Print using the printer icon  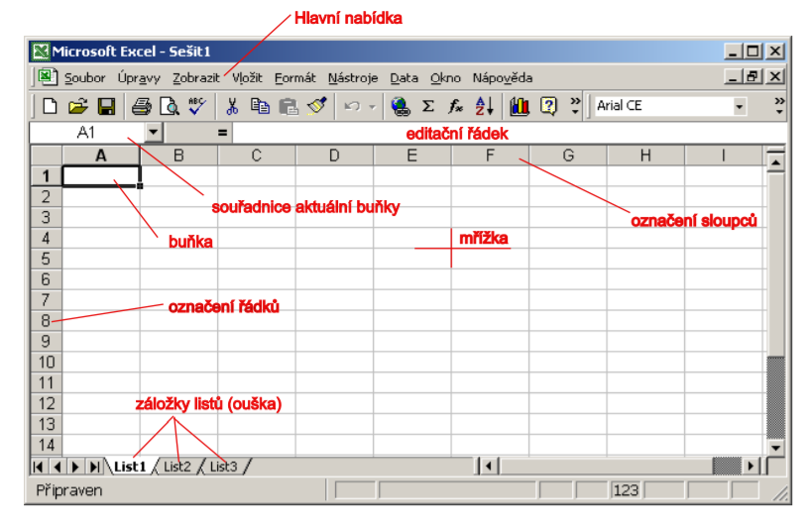point(141,106)
